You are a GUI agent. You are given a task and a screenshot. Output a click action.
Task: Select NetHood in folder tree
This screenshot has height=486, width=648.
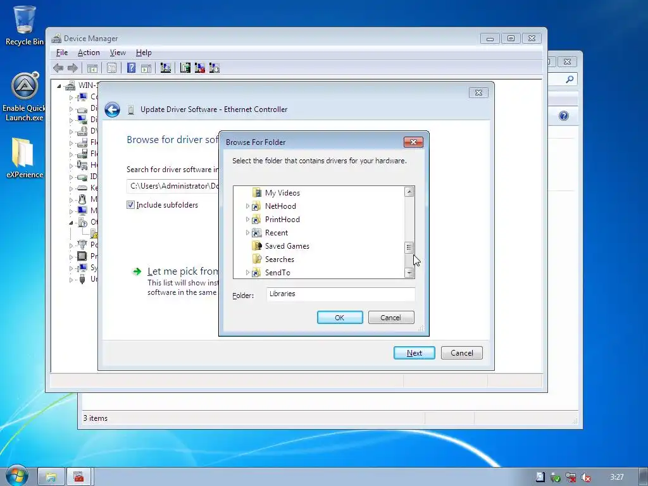280,206
